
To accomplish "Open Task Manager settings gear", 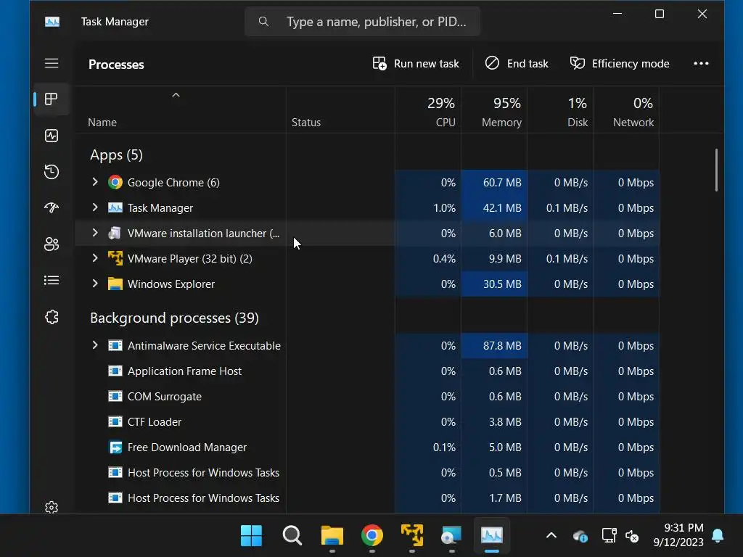I will (x=52, y=508).
